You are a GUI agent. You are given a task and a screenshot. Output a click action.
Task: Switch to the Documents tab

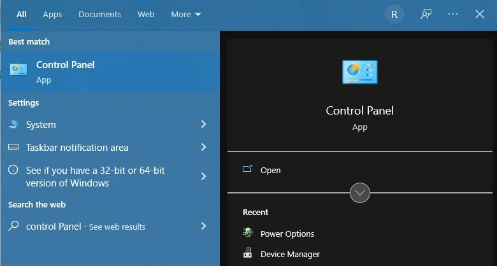point(99,14)
